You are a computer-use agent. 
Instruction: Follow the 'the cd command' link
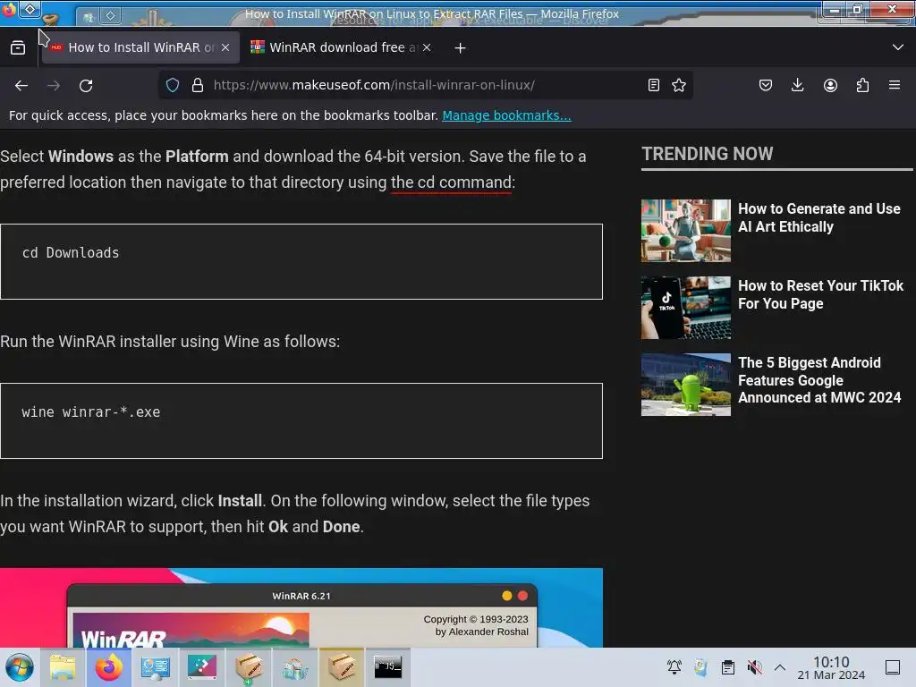pos(452,182)
